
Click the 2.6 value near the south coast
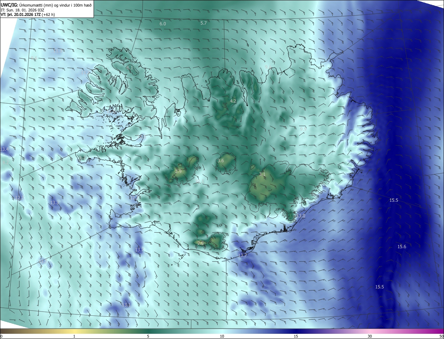click(200, 243)
